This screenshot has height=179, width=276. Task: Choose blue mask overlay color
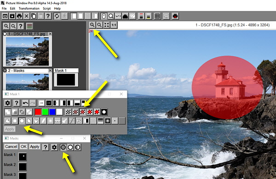tap(52, 112)
